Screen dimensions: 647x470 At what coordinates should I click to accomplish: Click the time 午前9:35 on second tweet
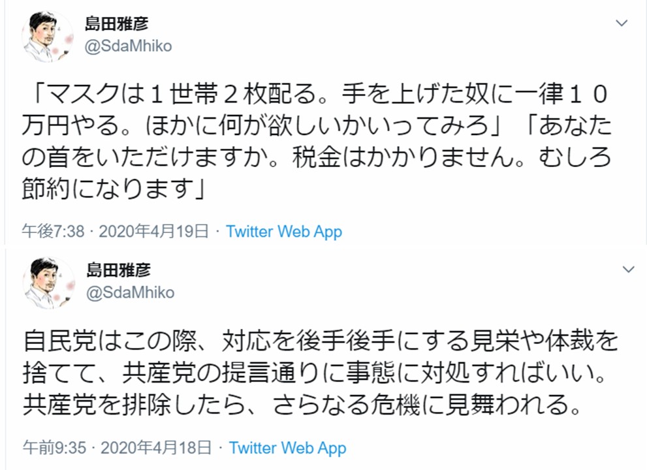coord(54,448)
